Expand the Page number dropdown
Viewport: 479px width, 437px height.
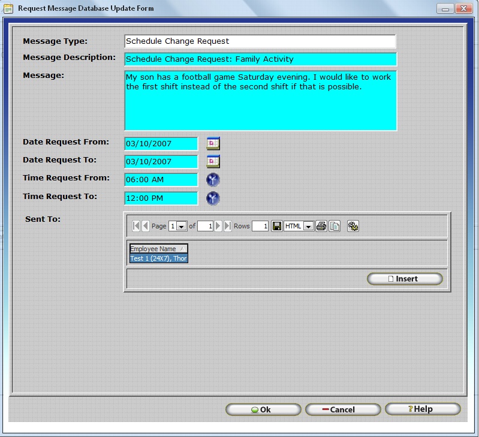182,227
